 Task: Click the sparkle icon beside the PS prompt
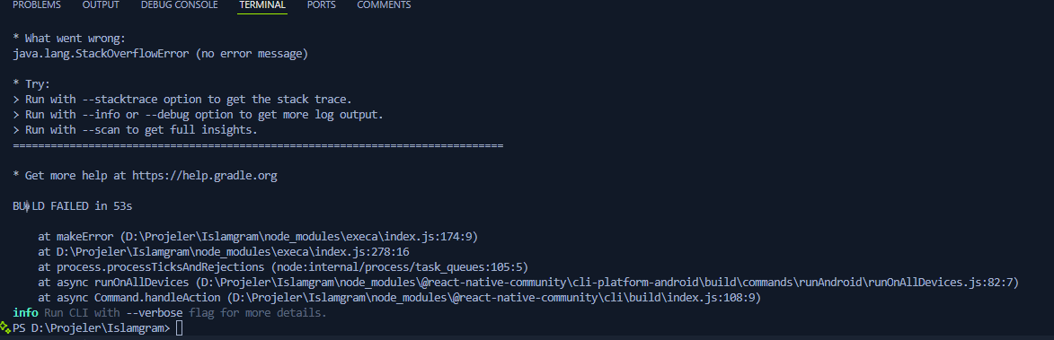pos(5,327)
